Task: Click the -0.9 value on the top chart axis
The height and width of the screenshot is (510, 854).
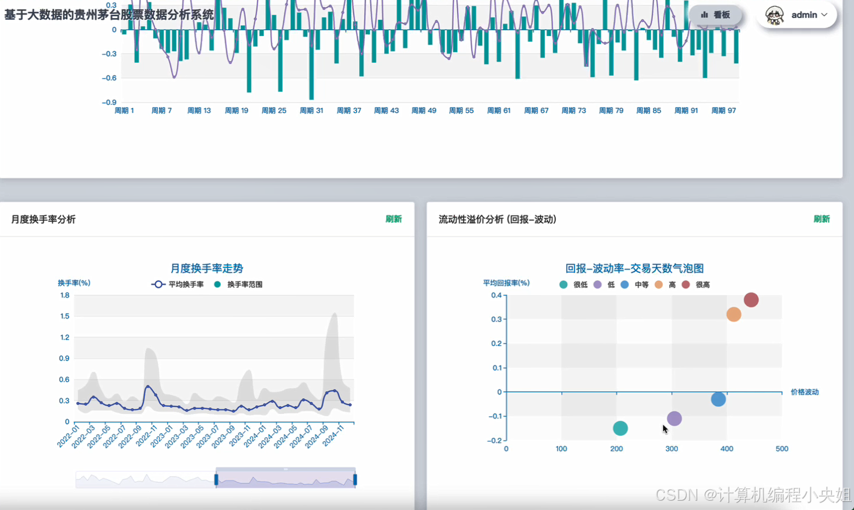Action: pos(109,103)
